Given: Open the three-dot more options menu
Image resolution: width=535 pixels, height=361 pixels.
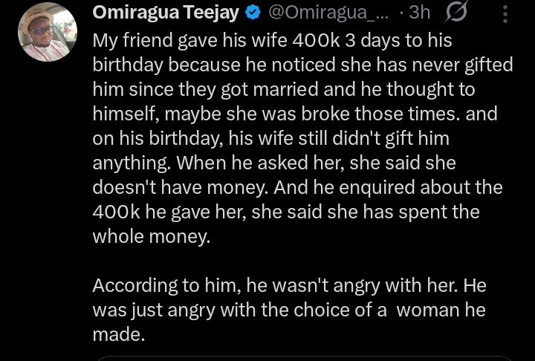Looking at the screenshot, I should [505, 13].
